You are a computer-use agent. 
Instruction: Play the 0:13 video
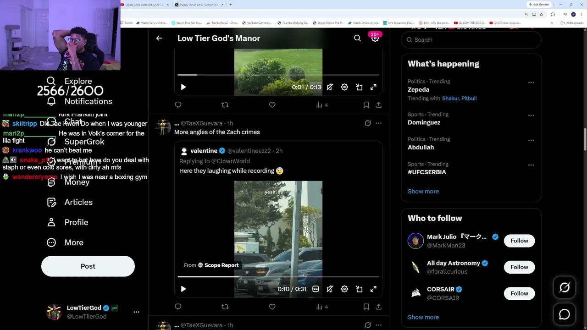click(183, 87)
